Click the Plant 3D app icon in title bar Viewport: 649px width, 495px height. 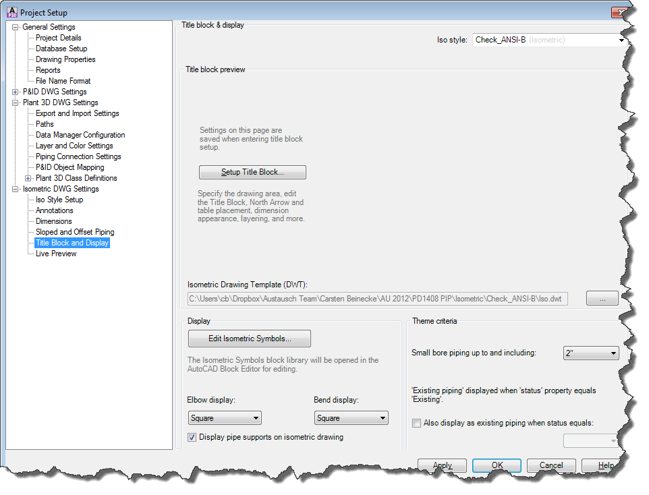pyautogui.click(x=12, y=12)
